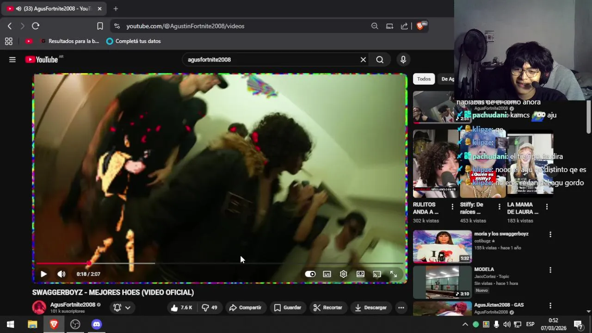Viewport: 592px width, 333px height.
Task: Open the moria y los swaggerboyz thumbnail
Action: point(442,247)
